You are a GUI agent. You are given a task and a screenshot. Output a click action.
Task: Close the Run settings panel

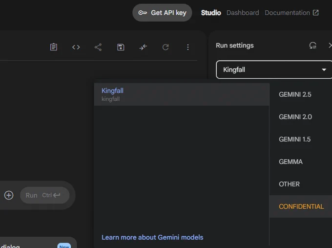pos(330,45)
